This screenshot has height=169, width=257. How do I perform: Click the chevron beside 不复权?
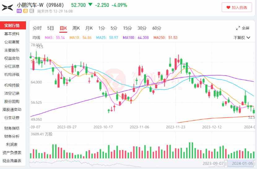248,38
